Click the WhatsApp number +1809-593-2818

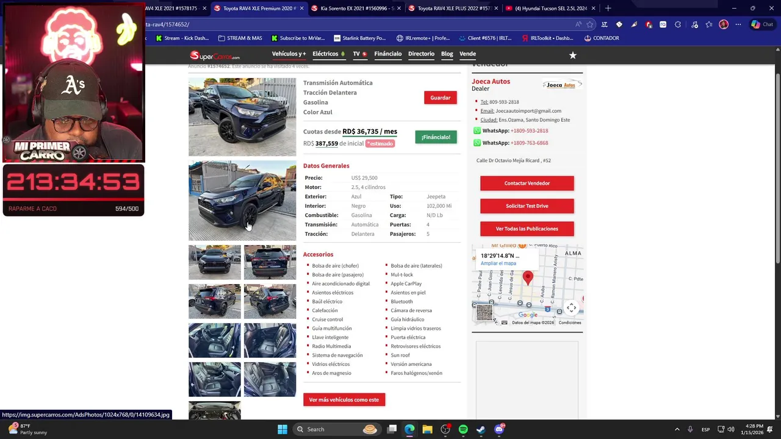pyautogui.click(x=529, y=130)
